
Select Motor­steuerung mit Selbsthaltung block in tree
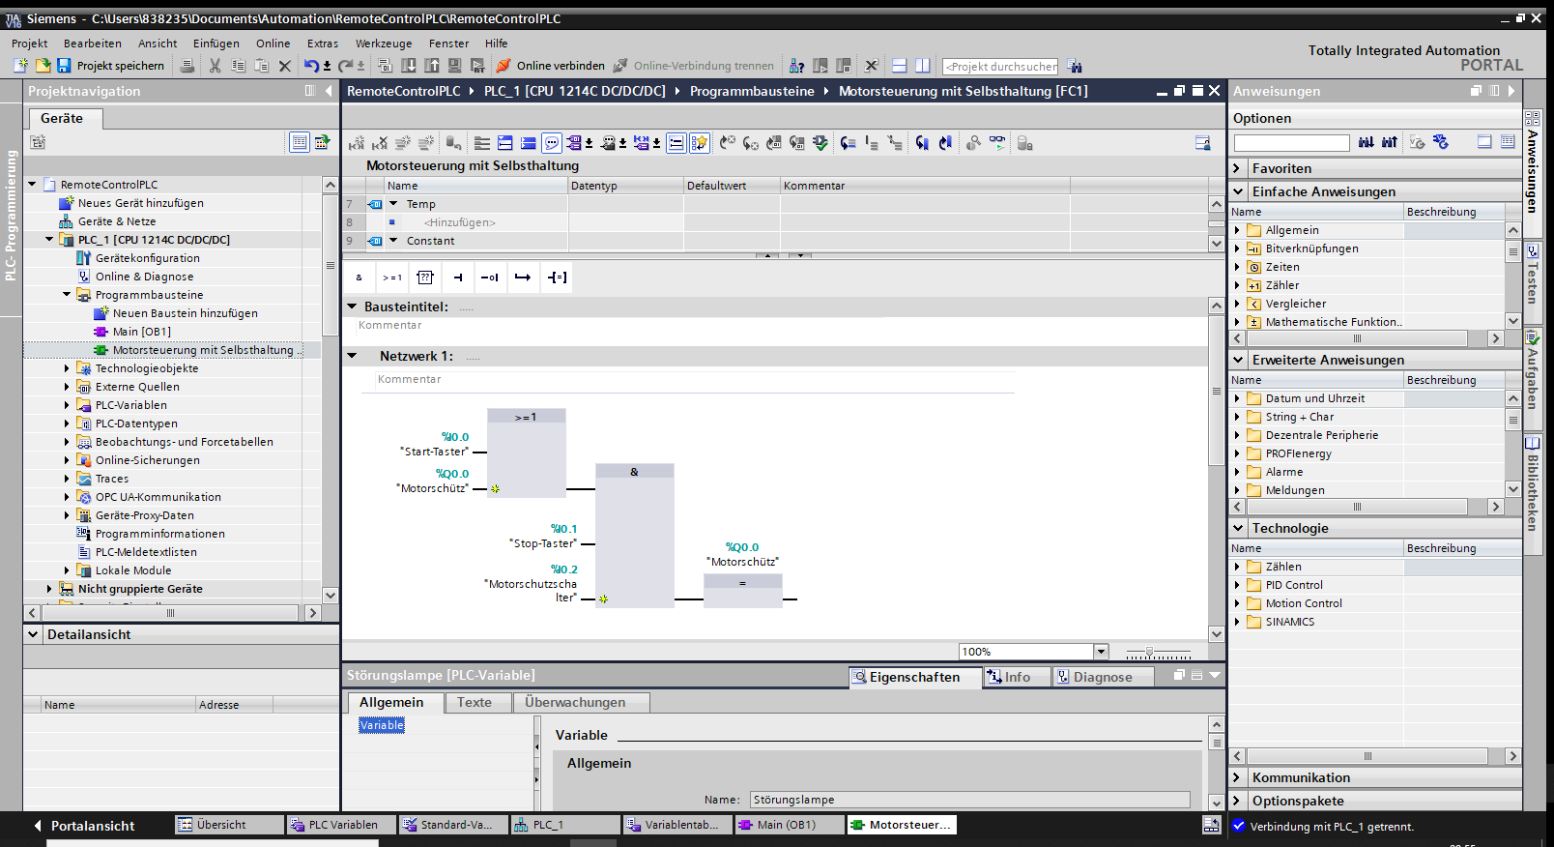pyautogui.click(x=203, y=350)
